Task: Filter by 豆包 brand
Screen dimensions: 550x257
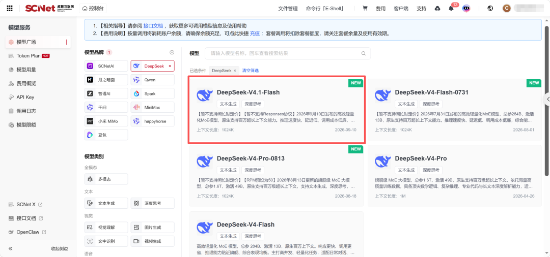Action: pyautogui.click(x=106, y=135)
